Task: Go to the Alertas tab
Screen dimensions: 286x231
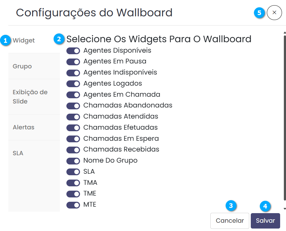Action: click(23, 127)
